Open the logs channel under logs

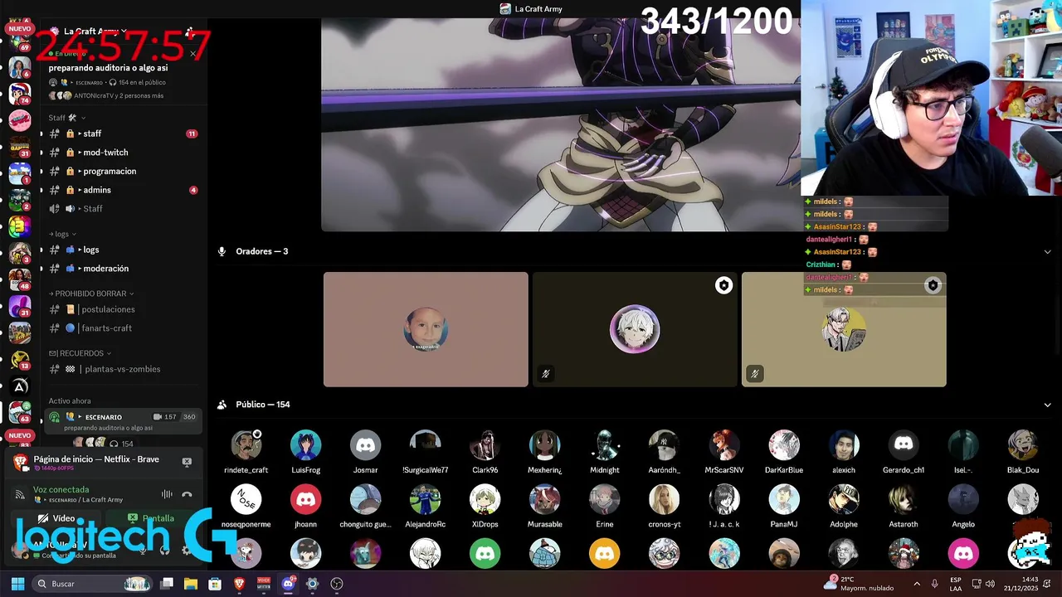tap(123, 250)
